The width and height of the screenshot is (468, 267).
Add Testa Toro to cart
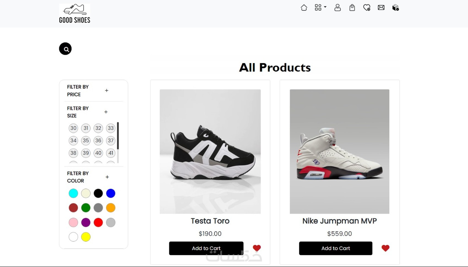(x=206, y=248)
